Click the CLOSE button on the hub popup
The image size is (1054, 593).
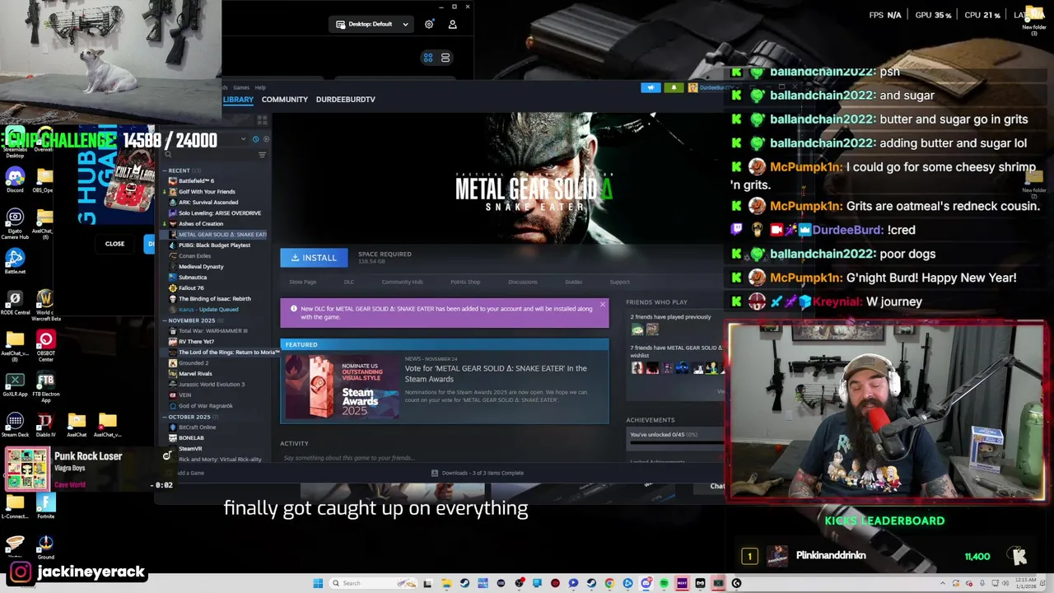point(114,244)
